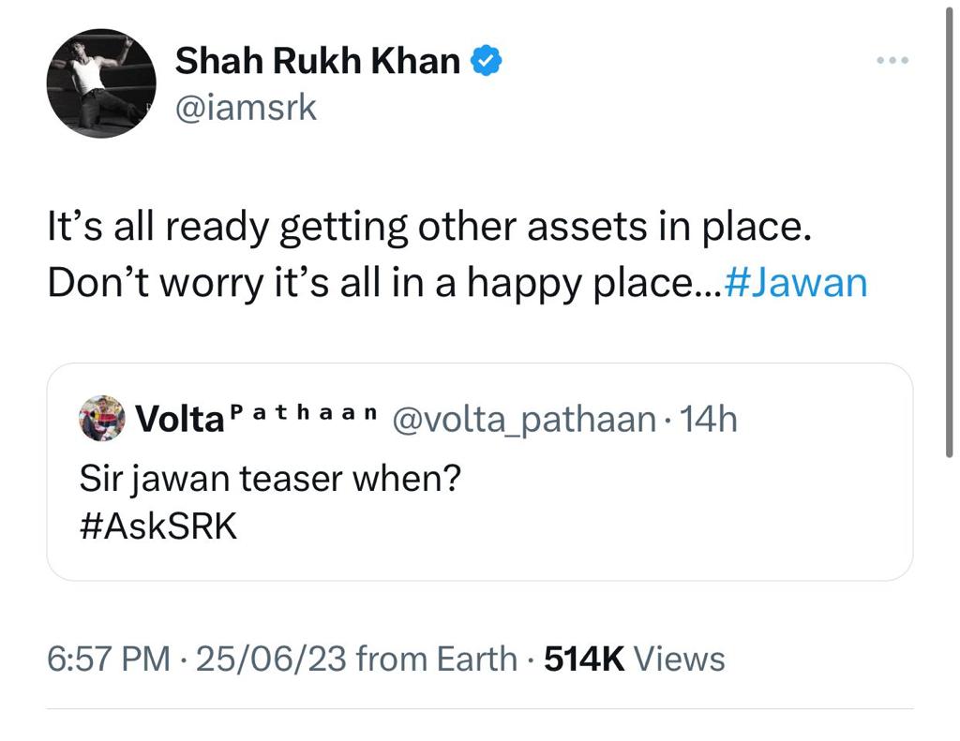Click the #Jawan hashtag
The image size is (960, 741).
[x=797, y=283]
